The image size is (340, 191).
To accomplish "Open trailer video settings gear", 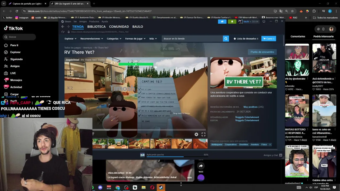I will (196, 134).
